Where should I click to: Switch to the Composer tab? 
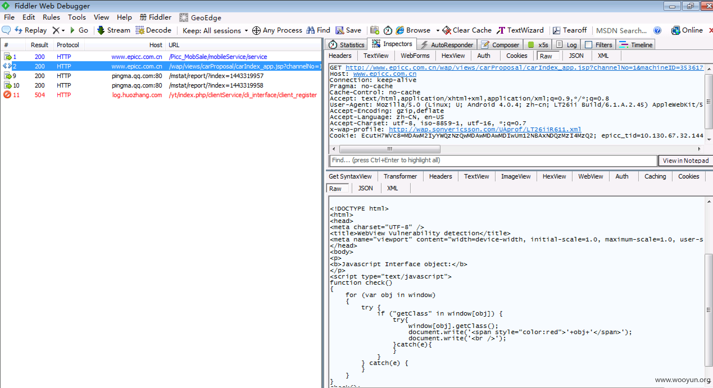coord(500,45)
